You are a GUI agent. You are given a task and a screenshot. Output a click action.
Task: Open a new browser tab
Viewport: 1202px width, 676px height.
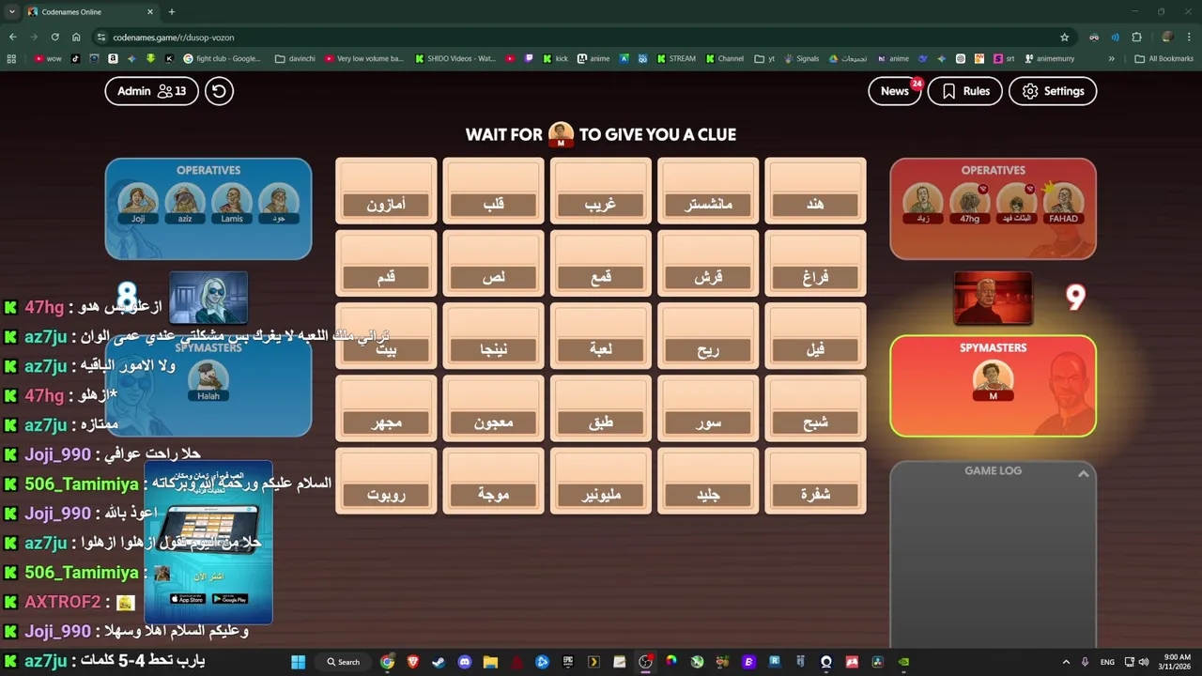pos(171,12)
